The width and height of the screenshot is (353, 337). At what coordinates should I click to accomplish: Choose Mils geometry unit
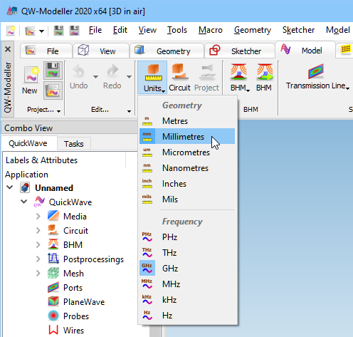pyautogui.click(x=187, y=199)
